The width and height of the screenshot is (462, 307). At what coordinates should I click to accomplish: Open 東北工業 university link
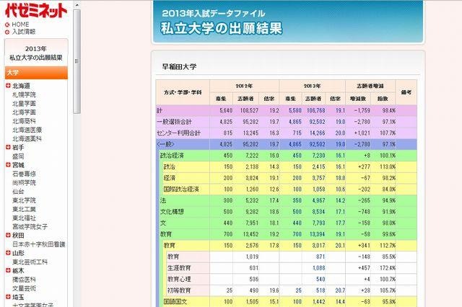point(24,209)
